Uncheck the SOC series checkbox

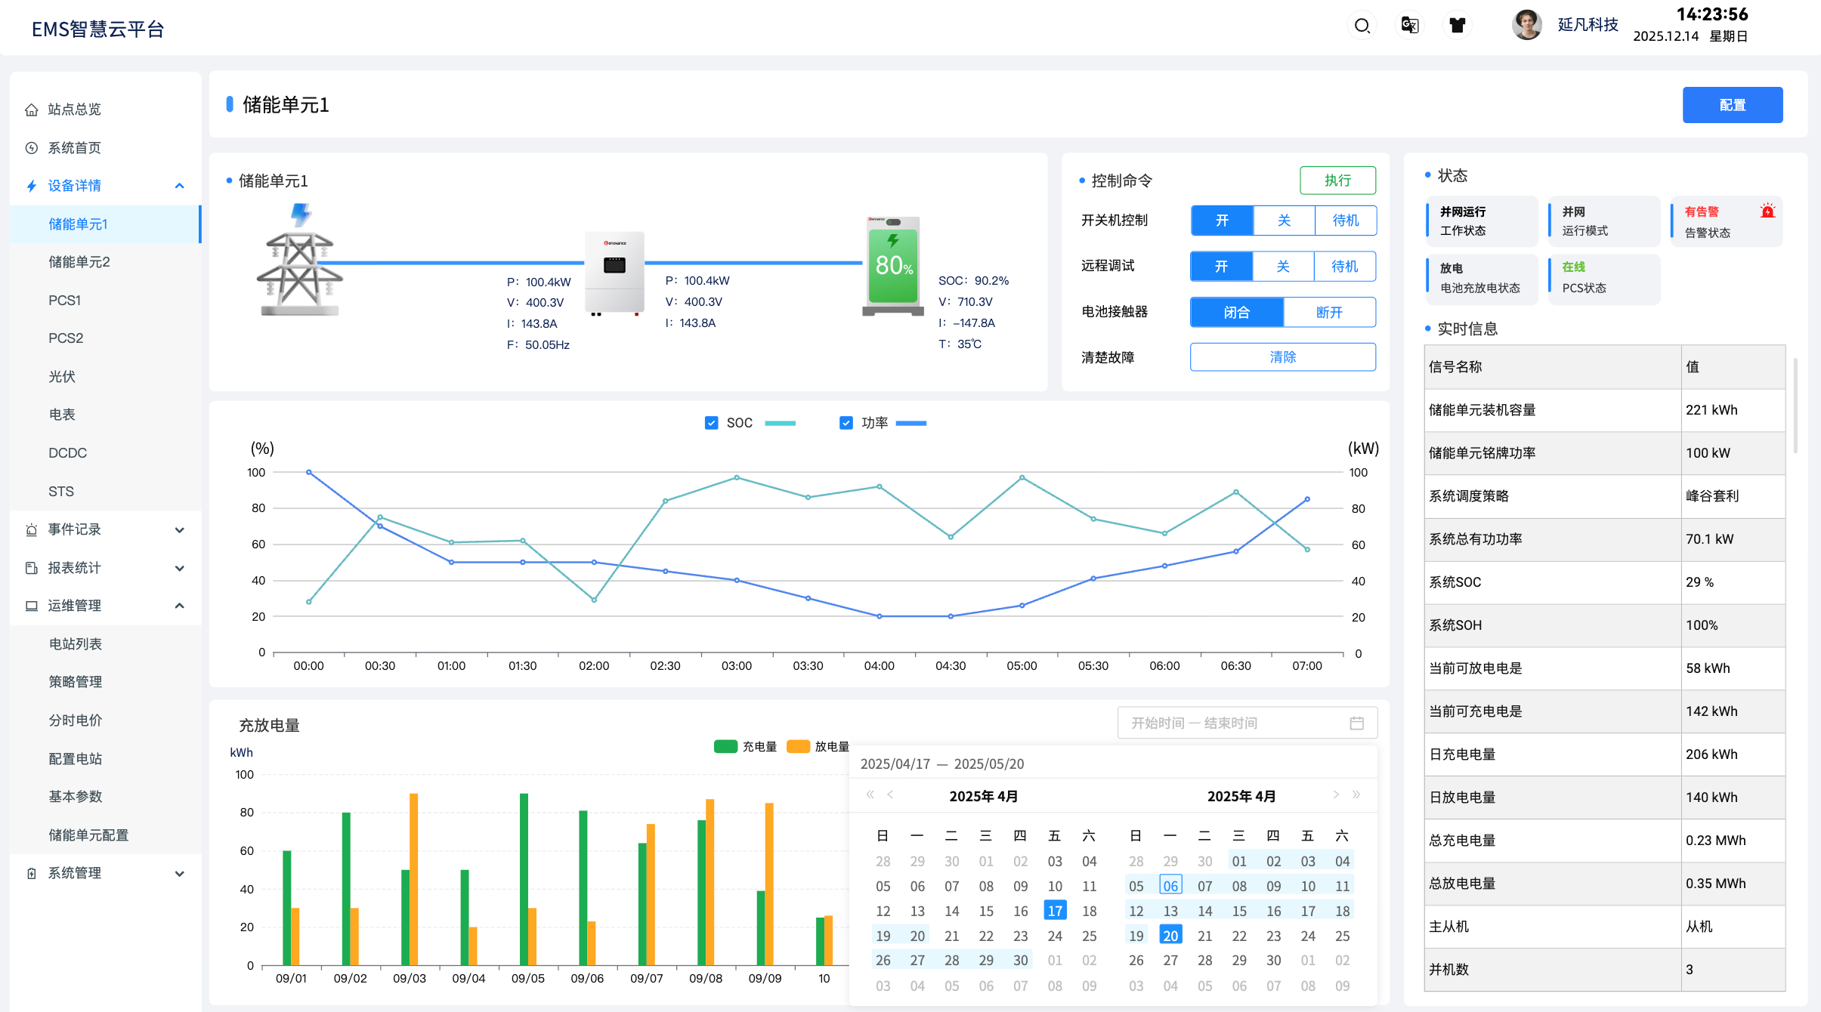click(x=711, y=423)
